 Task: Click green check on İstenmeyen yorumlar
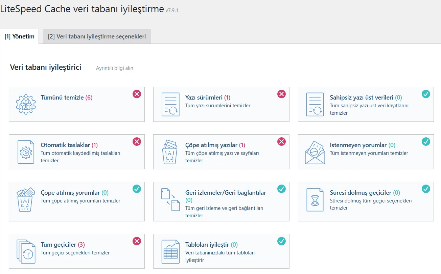click(x=426, y=141)
